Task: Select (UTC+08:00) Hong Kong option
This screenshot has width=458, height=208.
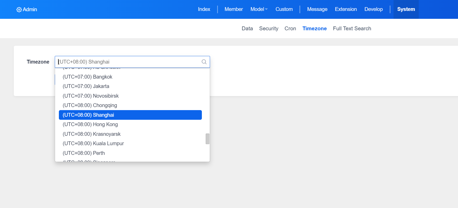Action: [x=90, y=124]
